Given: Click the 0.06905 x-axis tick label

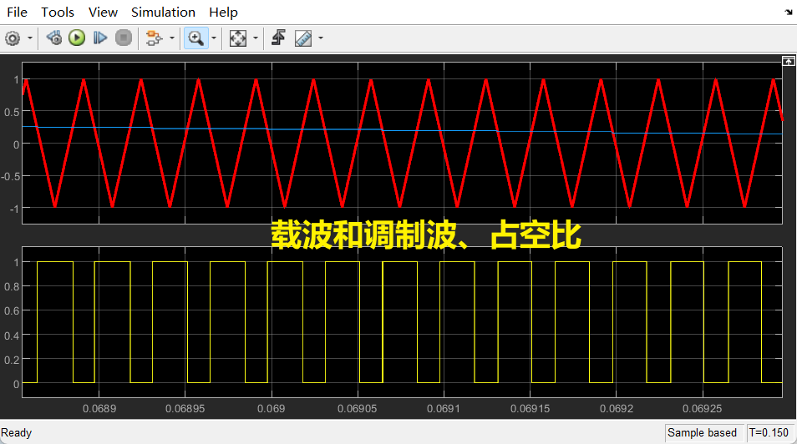Looking at the screenshot, I should (358, 408).
